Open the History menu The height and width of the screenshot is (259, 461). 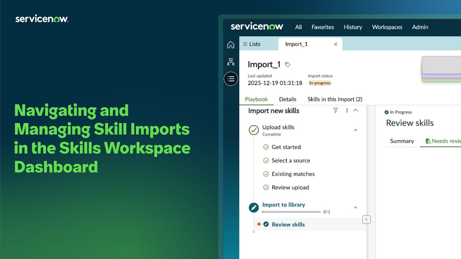point(353,27)
